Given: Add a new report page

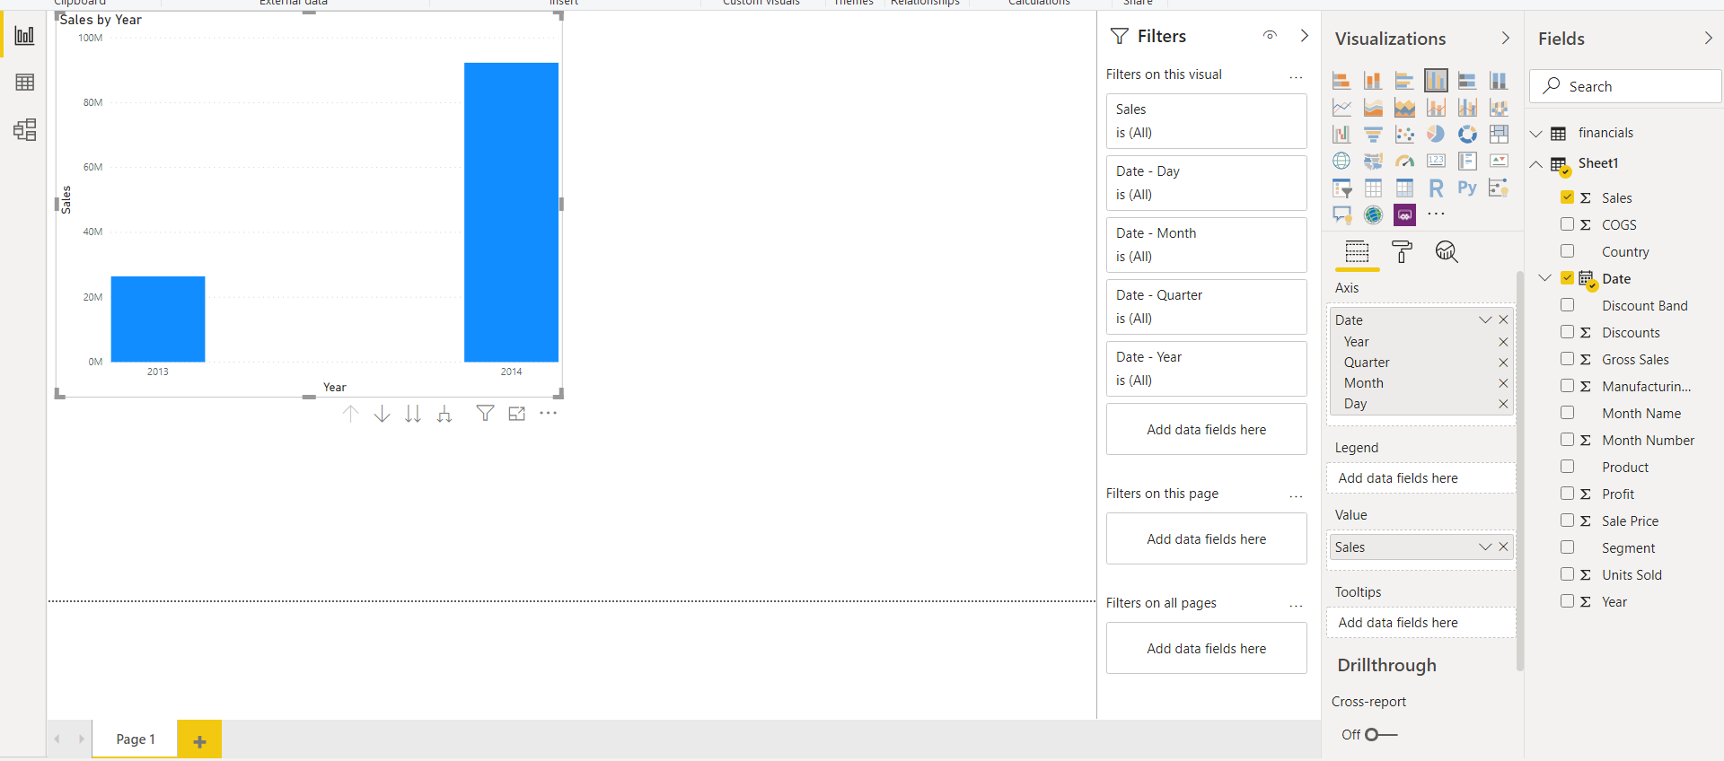Looking at the screenshot, I should tap(199, 740).
